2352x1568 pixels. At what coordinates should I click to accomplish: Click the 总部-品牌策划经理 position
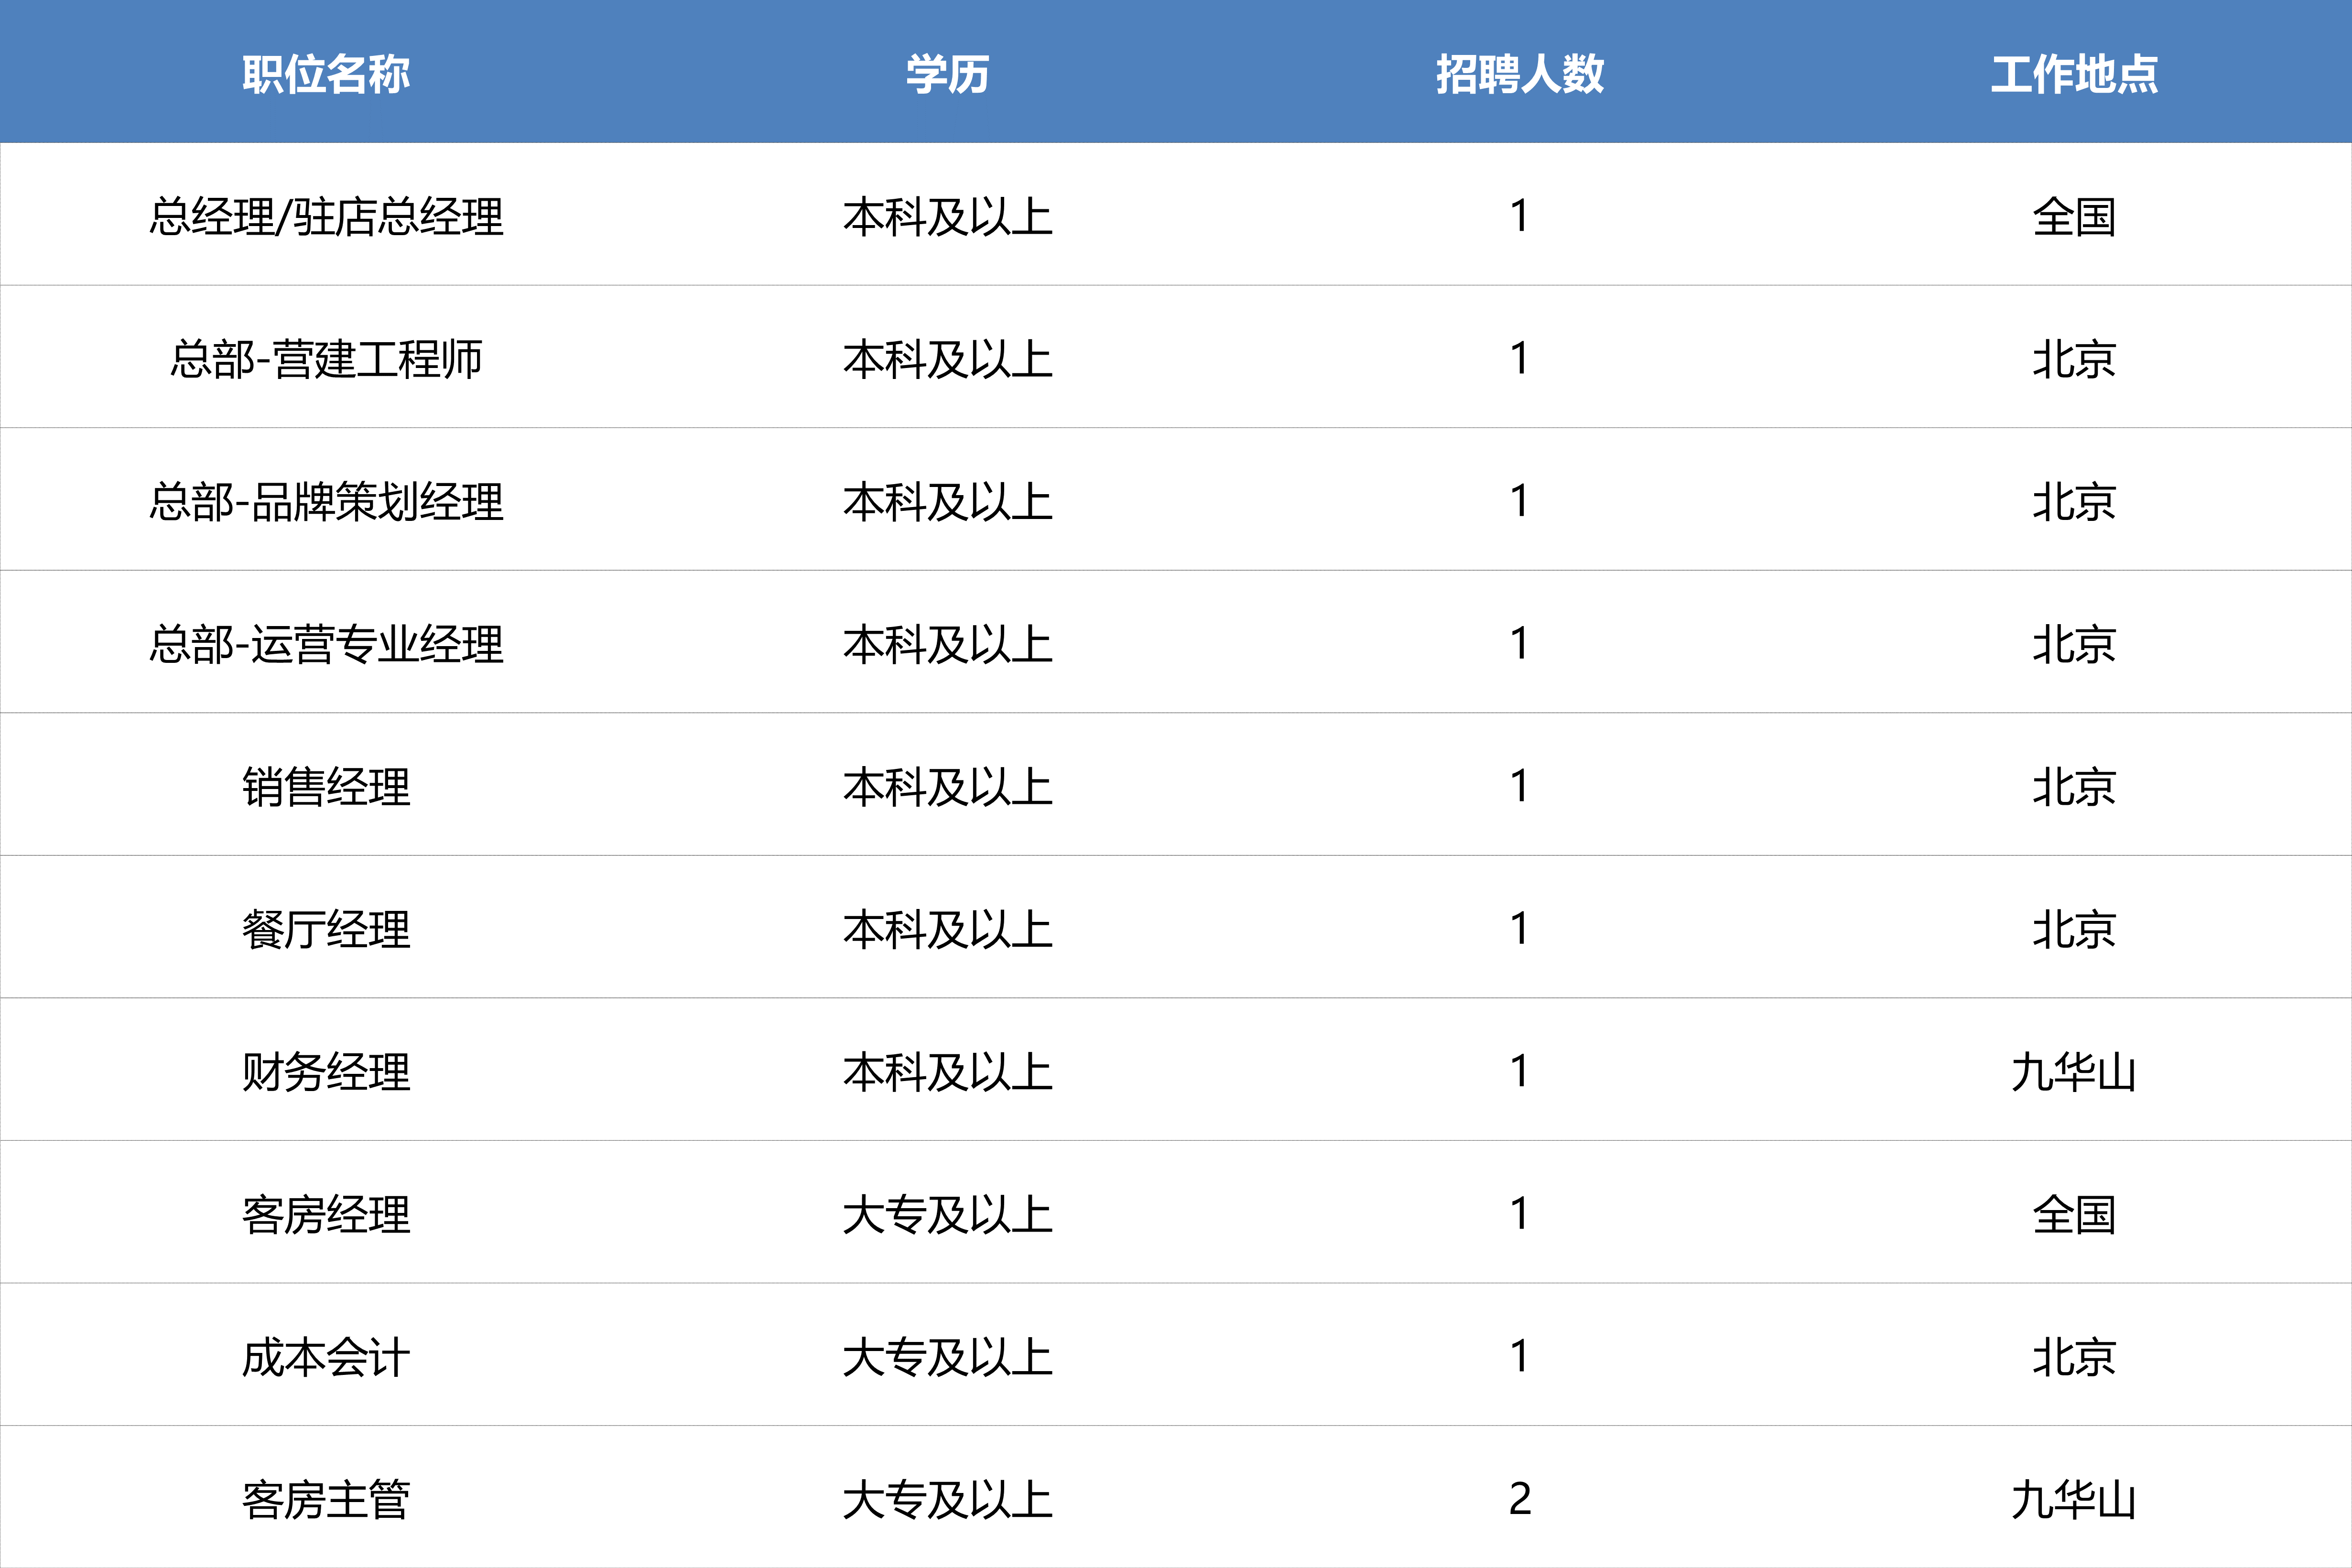click(326, 502)
